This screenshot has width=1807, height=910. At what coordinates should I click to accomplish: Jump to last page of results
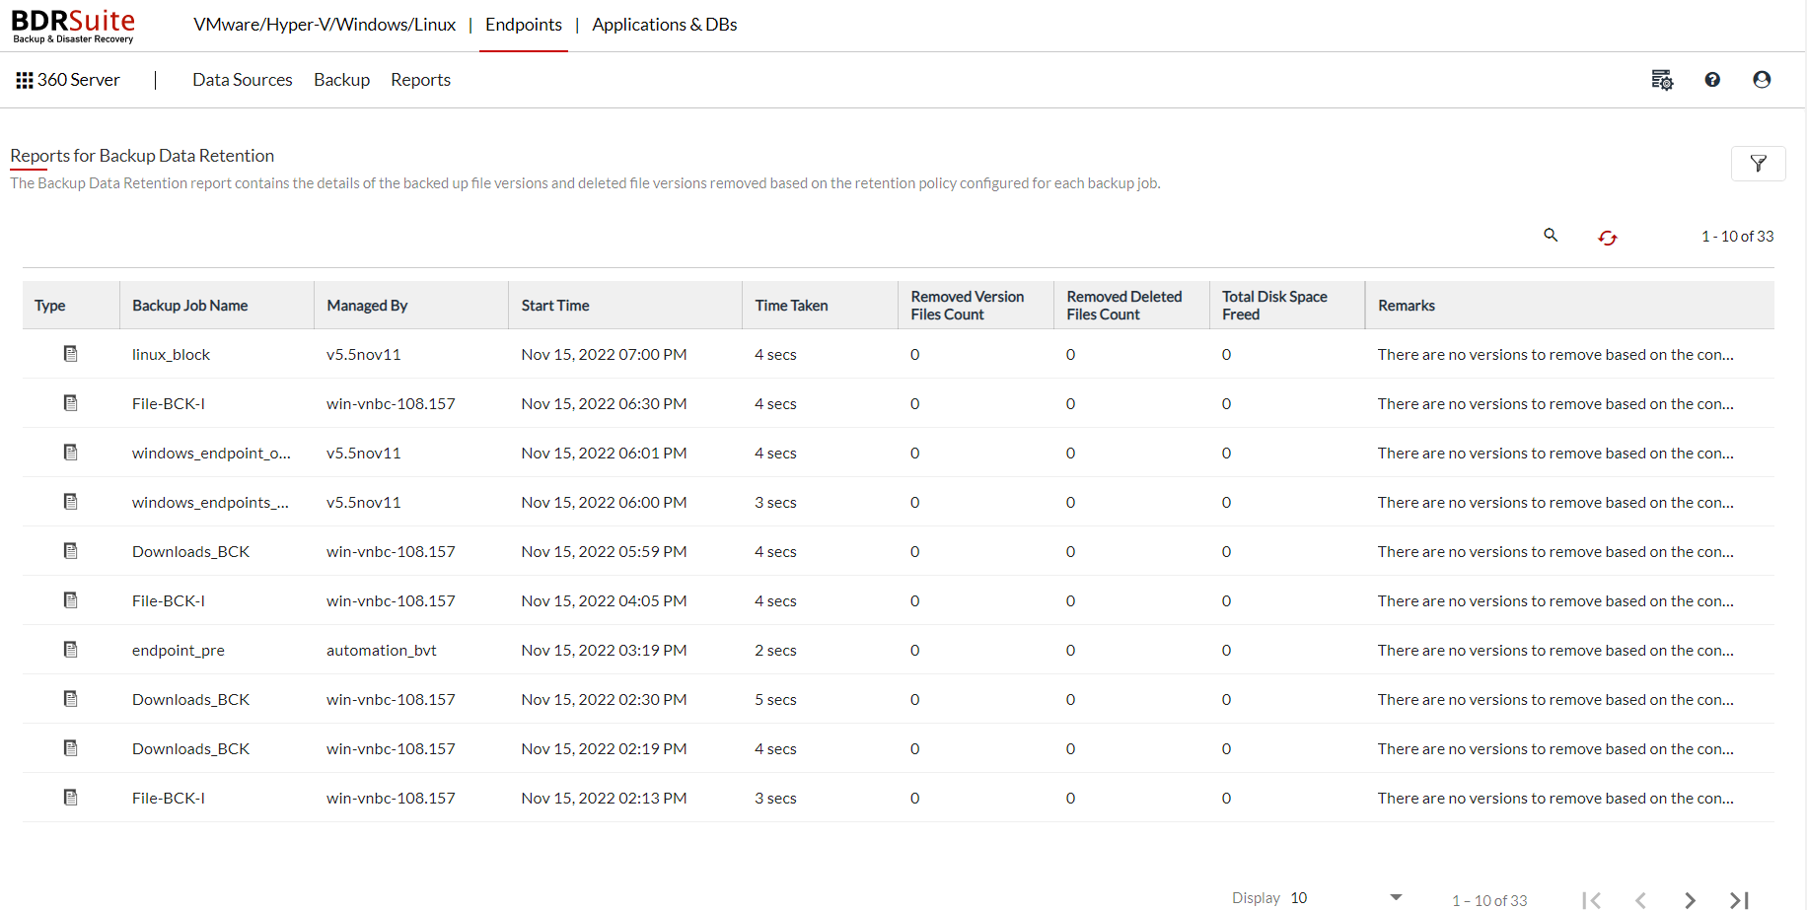coord(1739,900)
